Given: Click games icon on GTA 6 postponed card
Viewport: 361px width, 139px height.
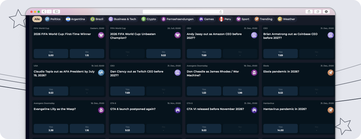Looking at the screenshot, I should point(178,110).
